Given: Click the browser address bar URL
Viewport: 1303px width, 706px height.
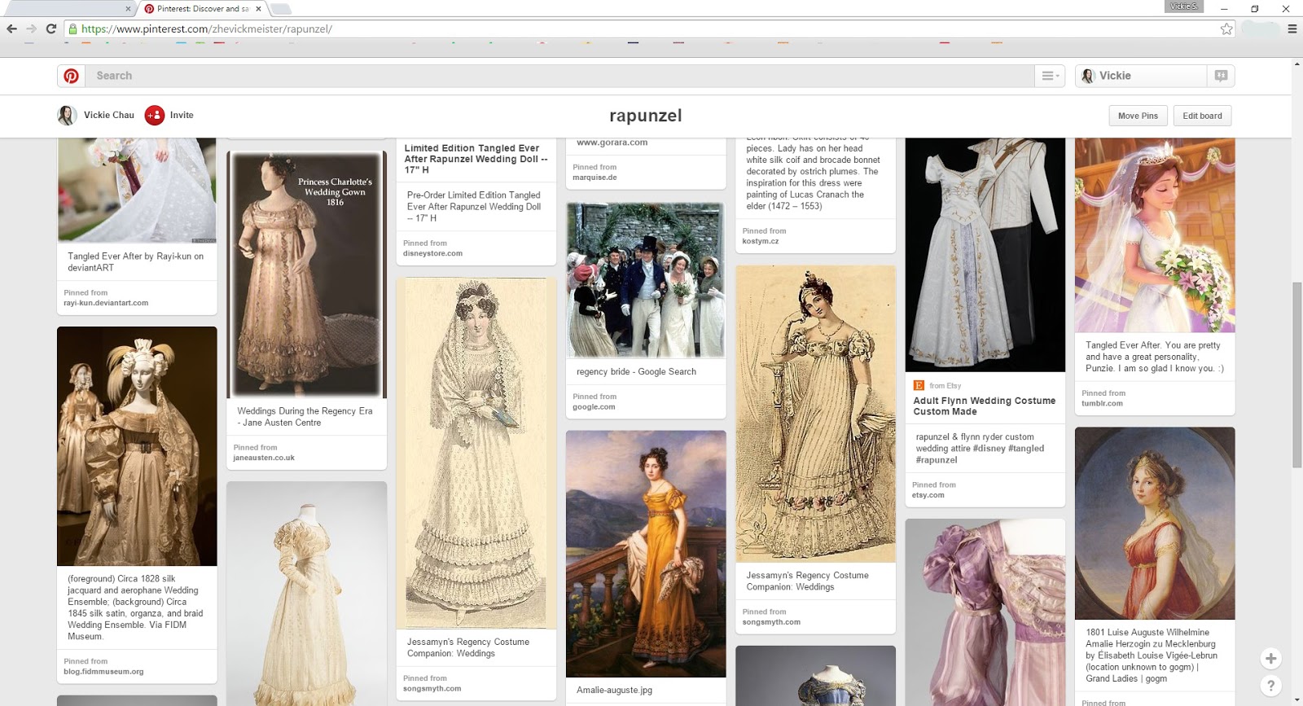Looking at the screenshot, I should tap(207, 29).
